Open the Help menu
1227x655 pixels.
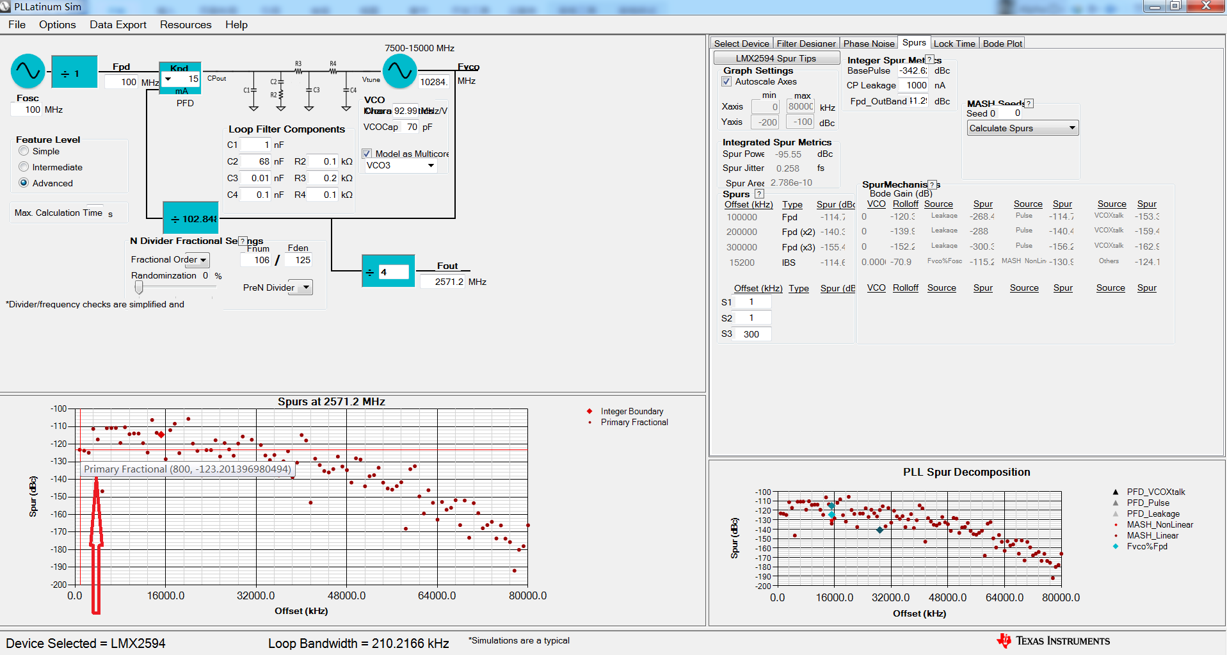236,24
